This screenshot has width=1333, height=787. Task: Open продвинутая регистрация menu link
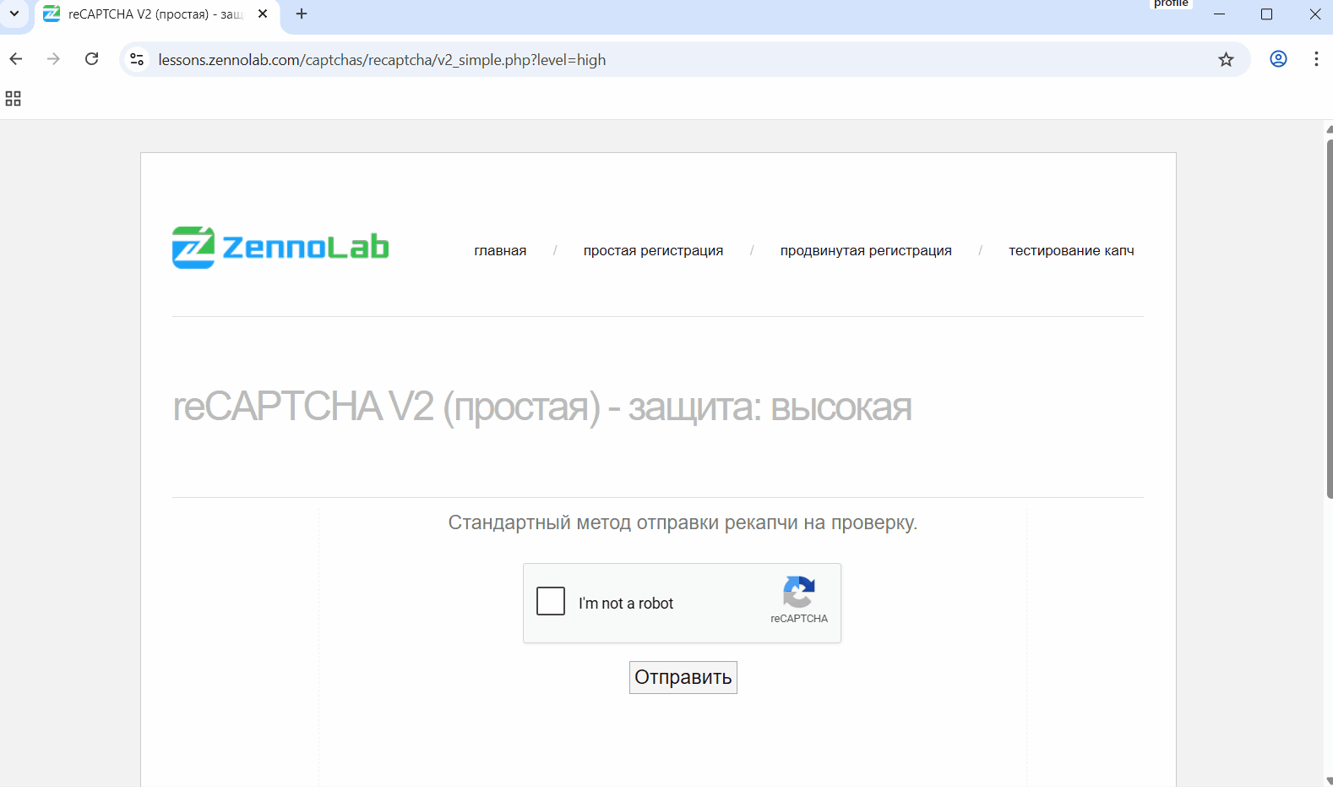pyautogui.click(x=866, y=250)
